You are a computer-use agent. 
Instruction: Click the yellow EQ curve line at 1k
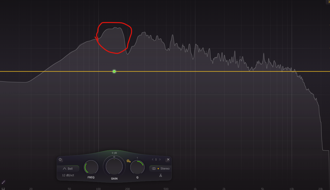coord(195,71)
